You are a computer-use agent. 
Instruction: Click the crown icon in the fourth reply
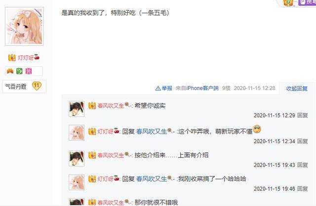pyautogui.click(x=92, y=179)
